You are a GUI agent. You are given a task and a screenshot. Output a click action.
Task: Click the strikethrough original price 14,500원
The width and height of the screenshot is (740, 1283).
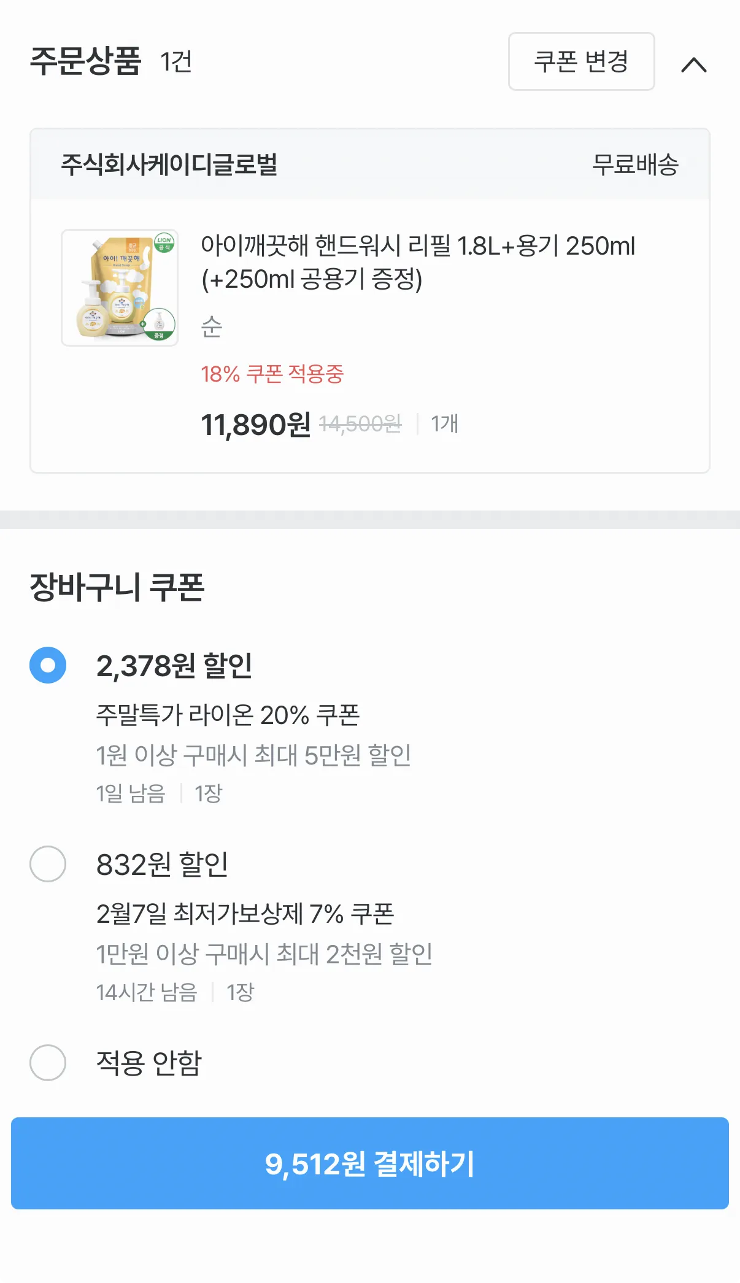(x=360, y=423)
